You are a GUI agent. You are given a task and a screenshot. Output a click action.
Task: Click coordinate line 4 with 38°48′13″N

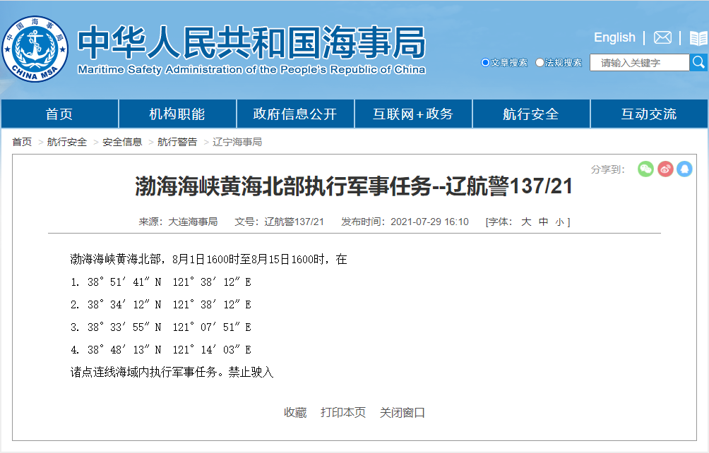[x=160, y=349]
